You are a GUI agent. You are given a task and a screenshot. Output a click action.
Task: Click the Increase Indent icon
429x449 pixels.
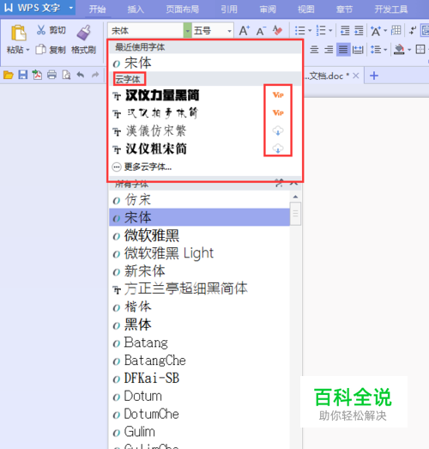click(359, 30)
